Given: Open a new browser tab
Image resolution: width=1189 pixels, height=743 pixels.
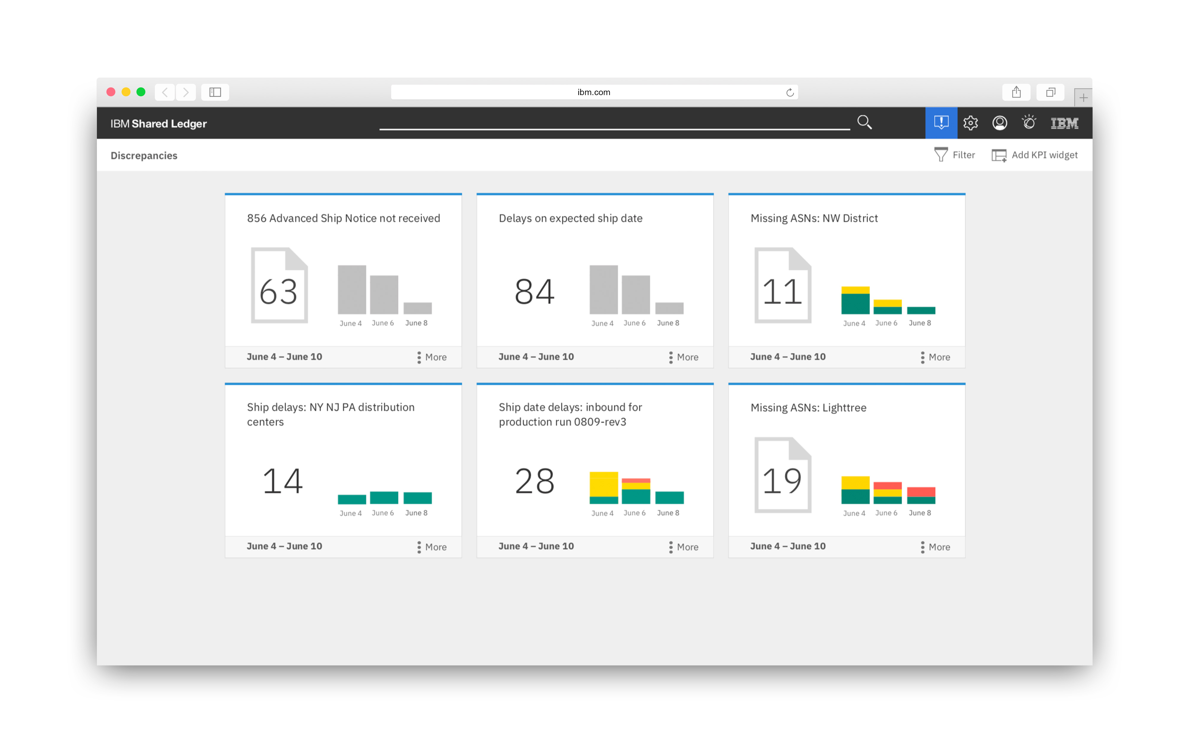Looking at the screenshot, I should [x=1083, y=97].
